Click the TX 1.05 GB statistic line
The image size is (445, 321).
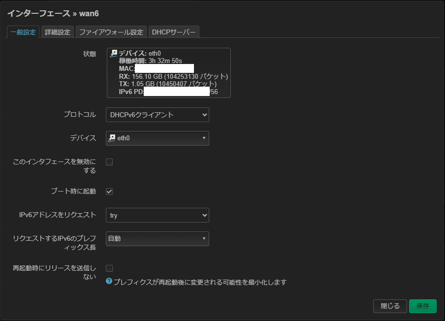pos(168,84)
